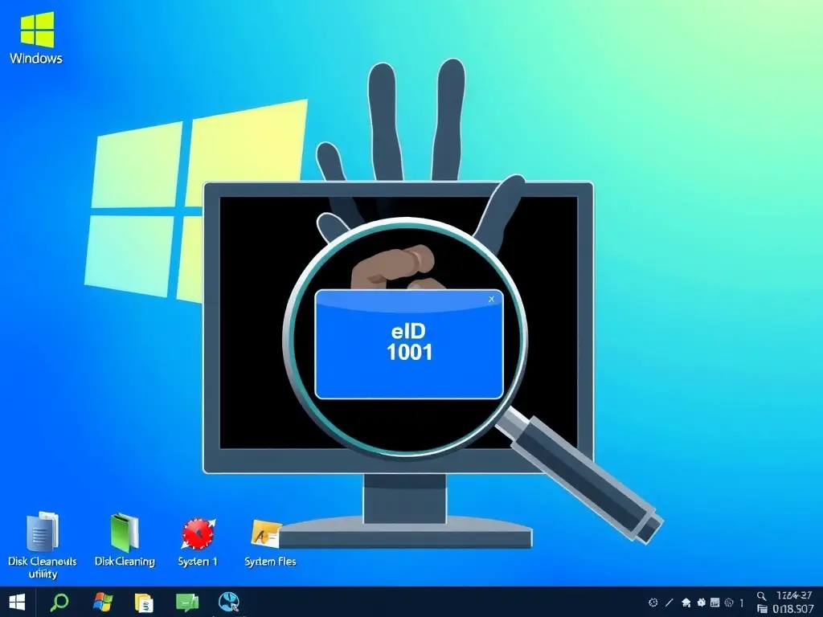Select the green Disk Cleaning desktop icon
The width and height of the screenshot is (823, 617).
(x=125, y=540)
